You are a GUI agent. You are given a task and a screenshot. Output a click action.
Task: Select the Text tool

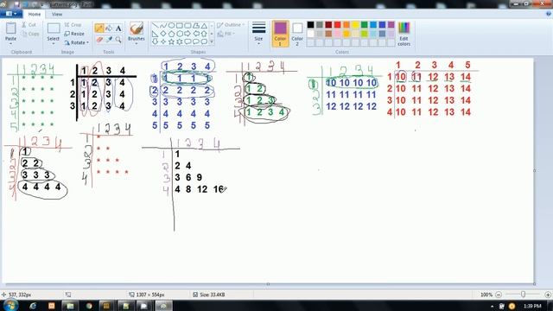click(x=118, y=29)
